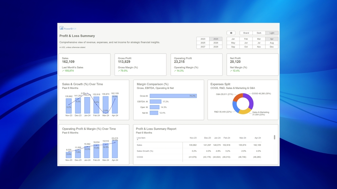The width and height of the screenshot is (337, 189).
Task: Click orange G&A donut segment
Action: click(237, 97)
